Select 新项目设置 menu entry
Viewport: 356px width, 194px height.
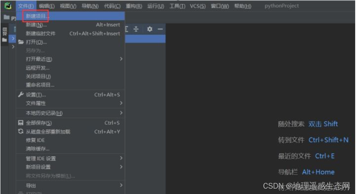click(70, 167)
